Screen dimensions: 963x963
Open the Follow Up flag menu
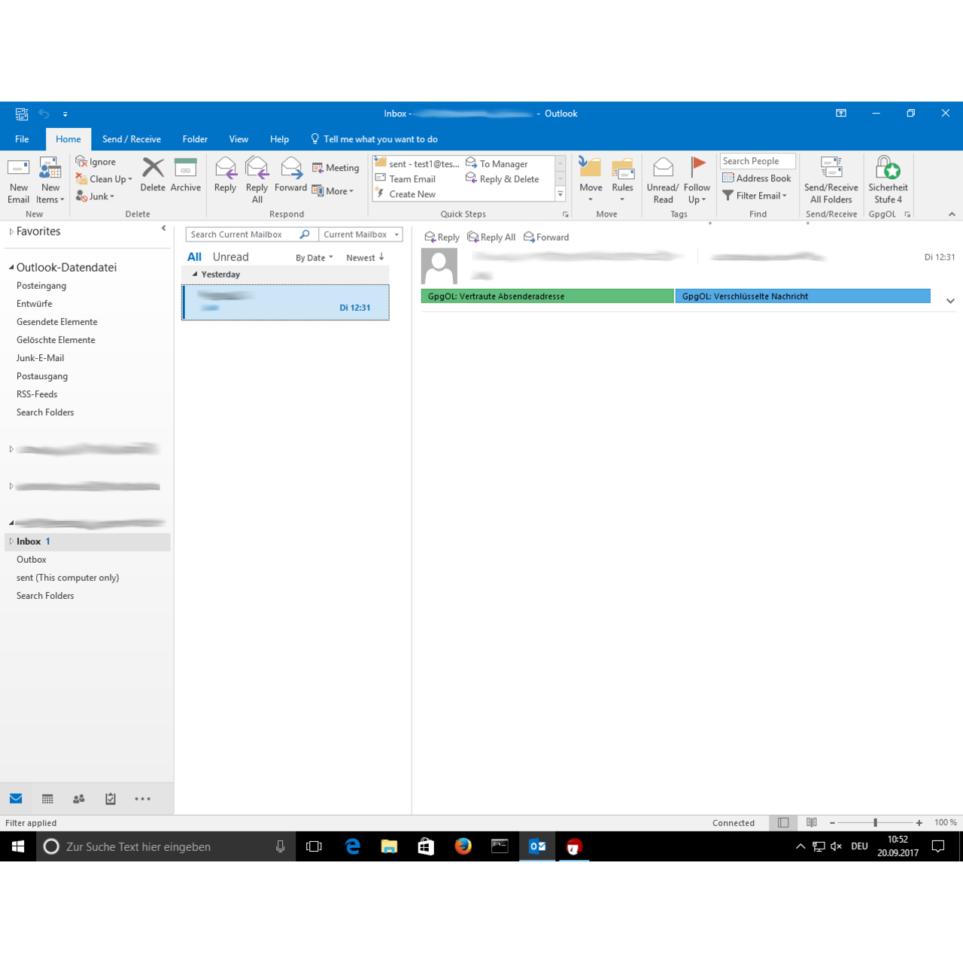[x=697, y=181]
